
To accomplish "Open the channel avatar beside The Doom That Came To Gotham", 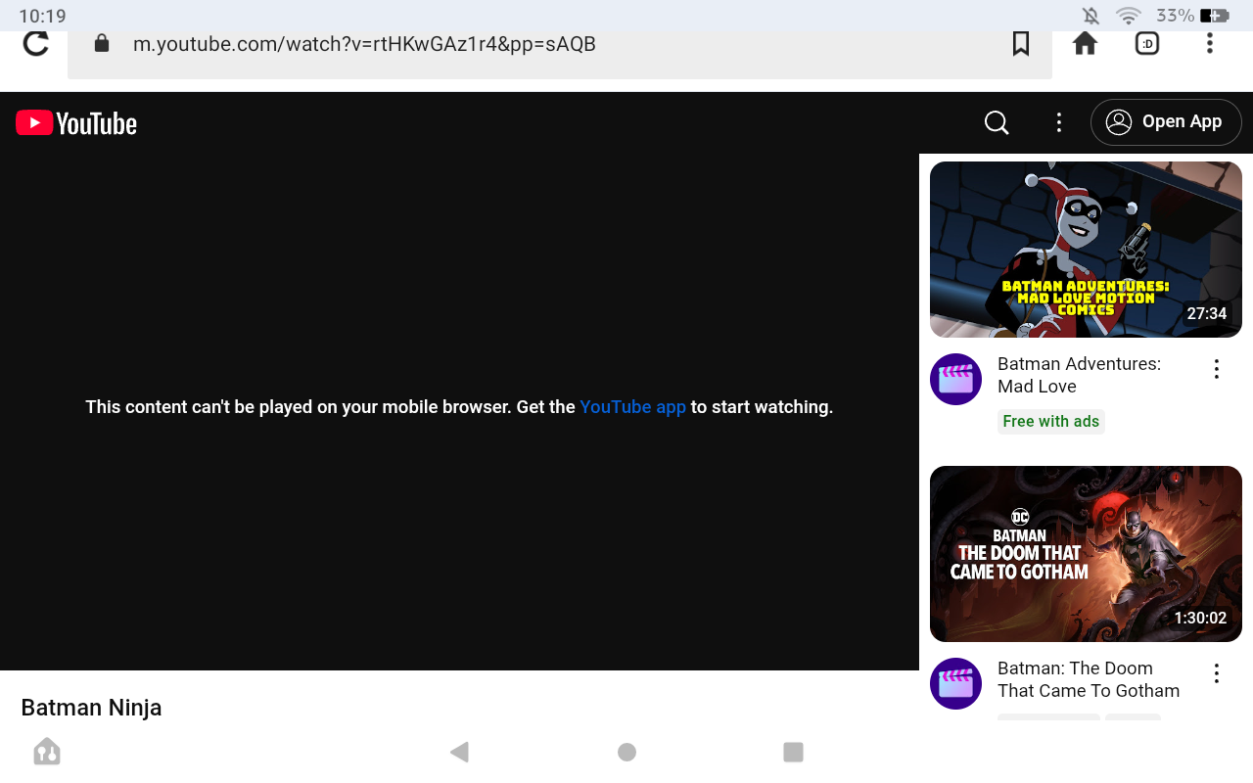I will (955, 683).
